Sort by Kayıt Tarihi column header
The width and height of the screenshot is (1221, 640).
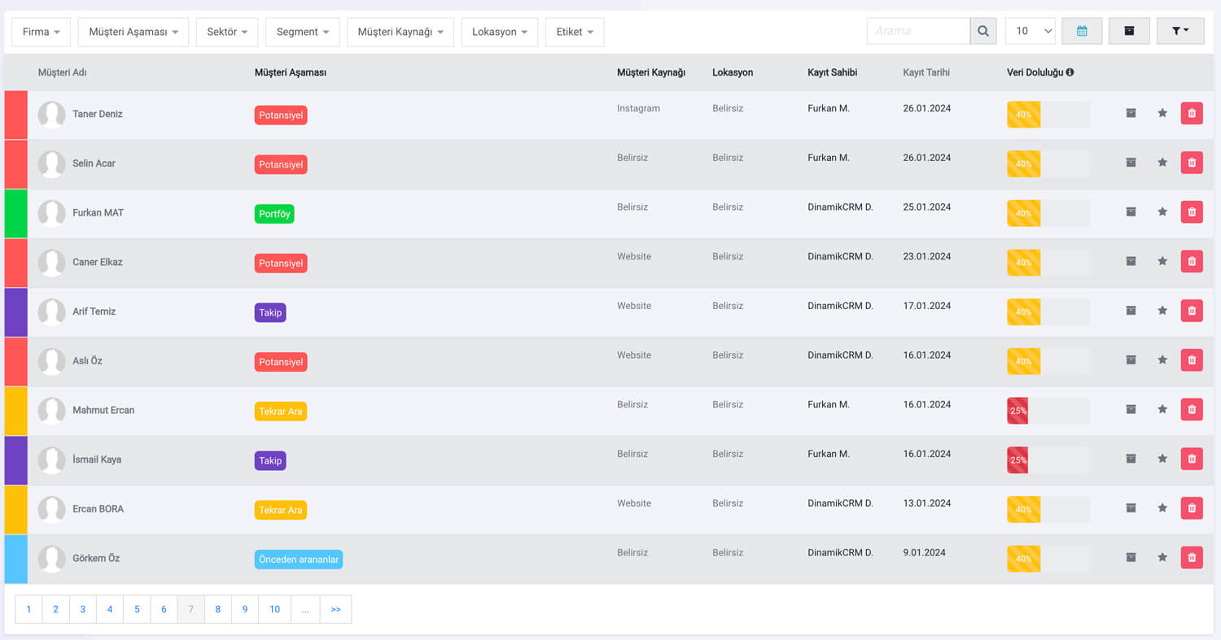click(x=926, y=72)
